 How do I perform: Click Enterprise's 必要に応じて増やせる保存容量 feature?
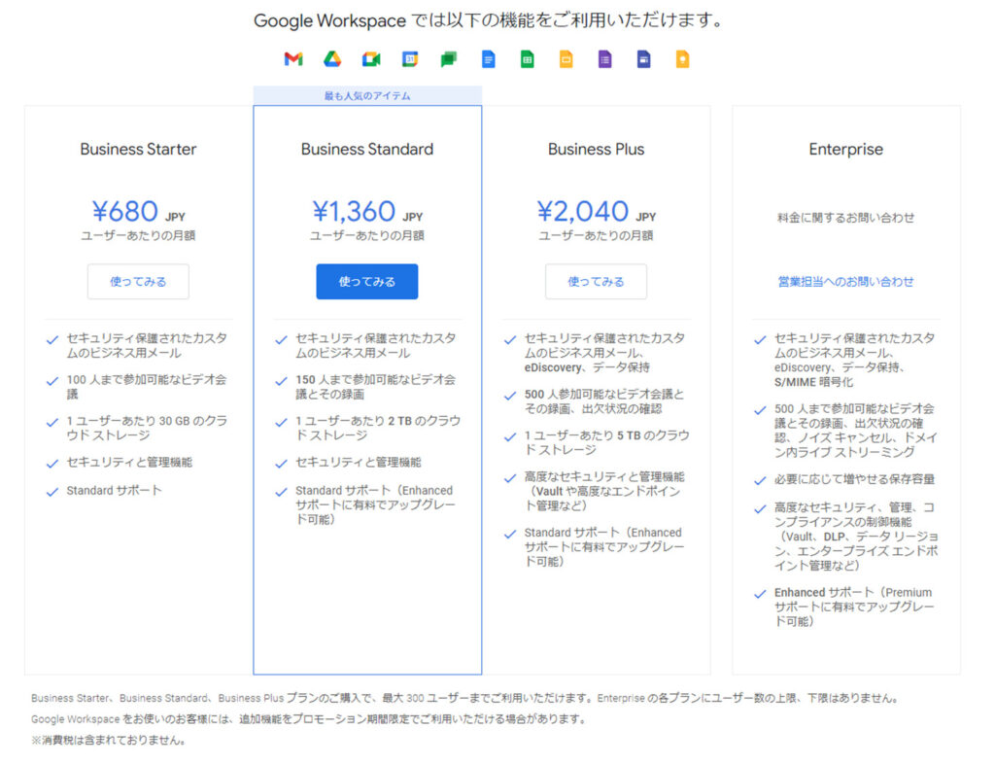(x=854, y=479)
